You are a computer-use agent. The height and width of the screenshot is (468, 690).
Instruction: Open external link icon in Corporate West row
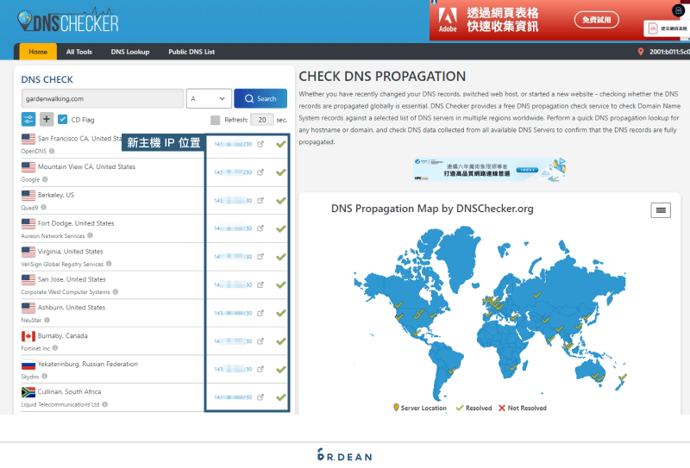point(260,285)
